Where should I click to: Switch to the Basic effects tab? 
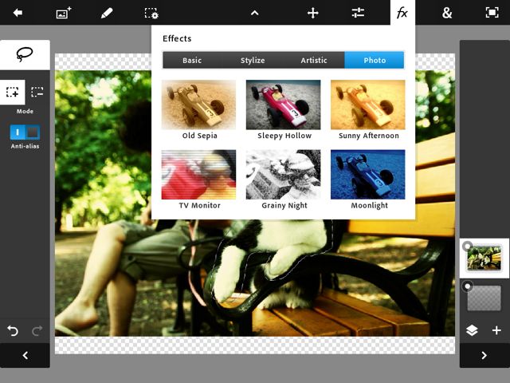pos(192,61)
